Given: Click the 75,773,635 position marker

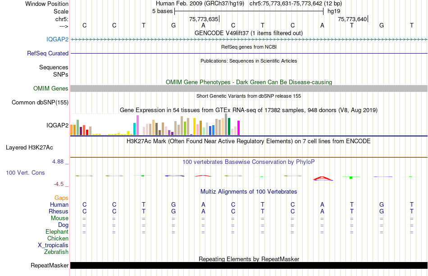Looking at the screenshot, I should [x=204, y=19].
